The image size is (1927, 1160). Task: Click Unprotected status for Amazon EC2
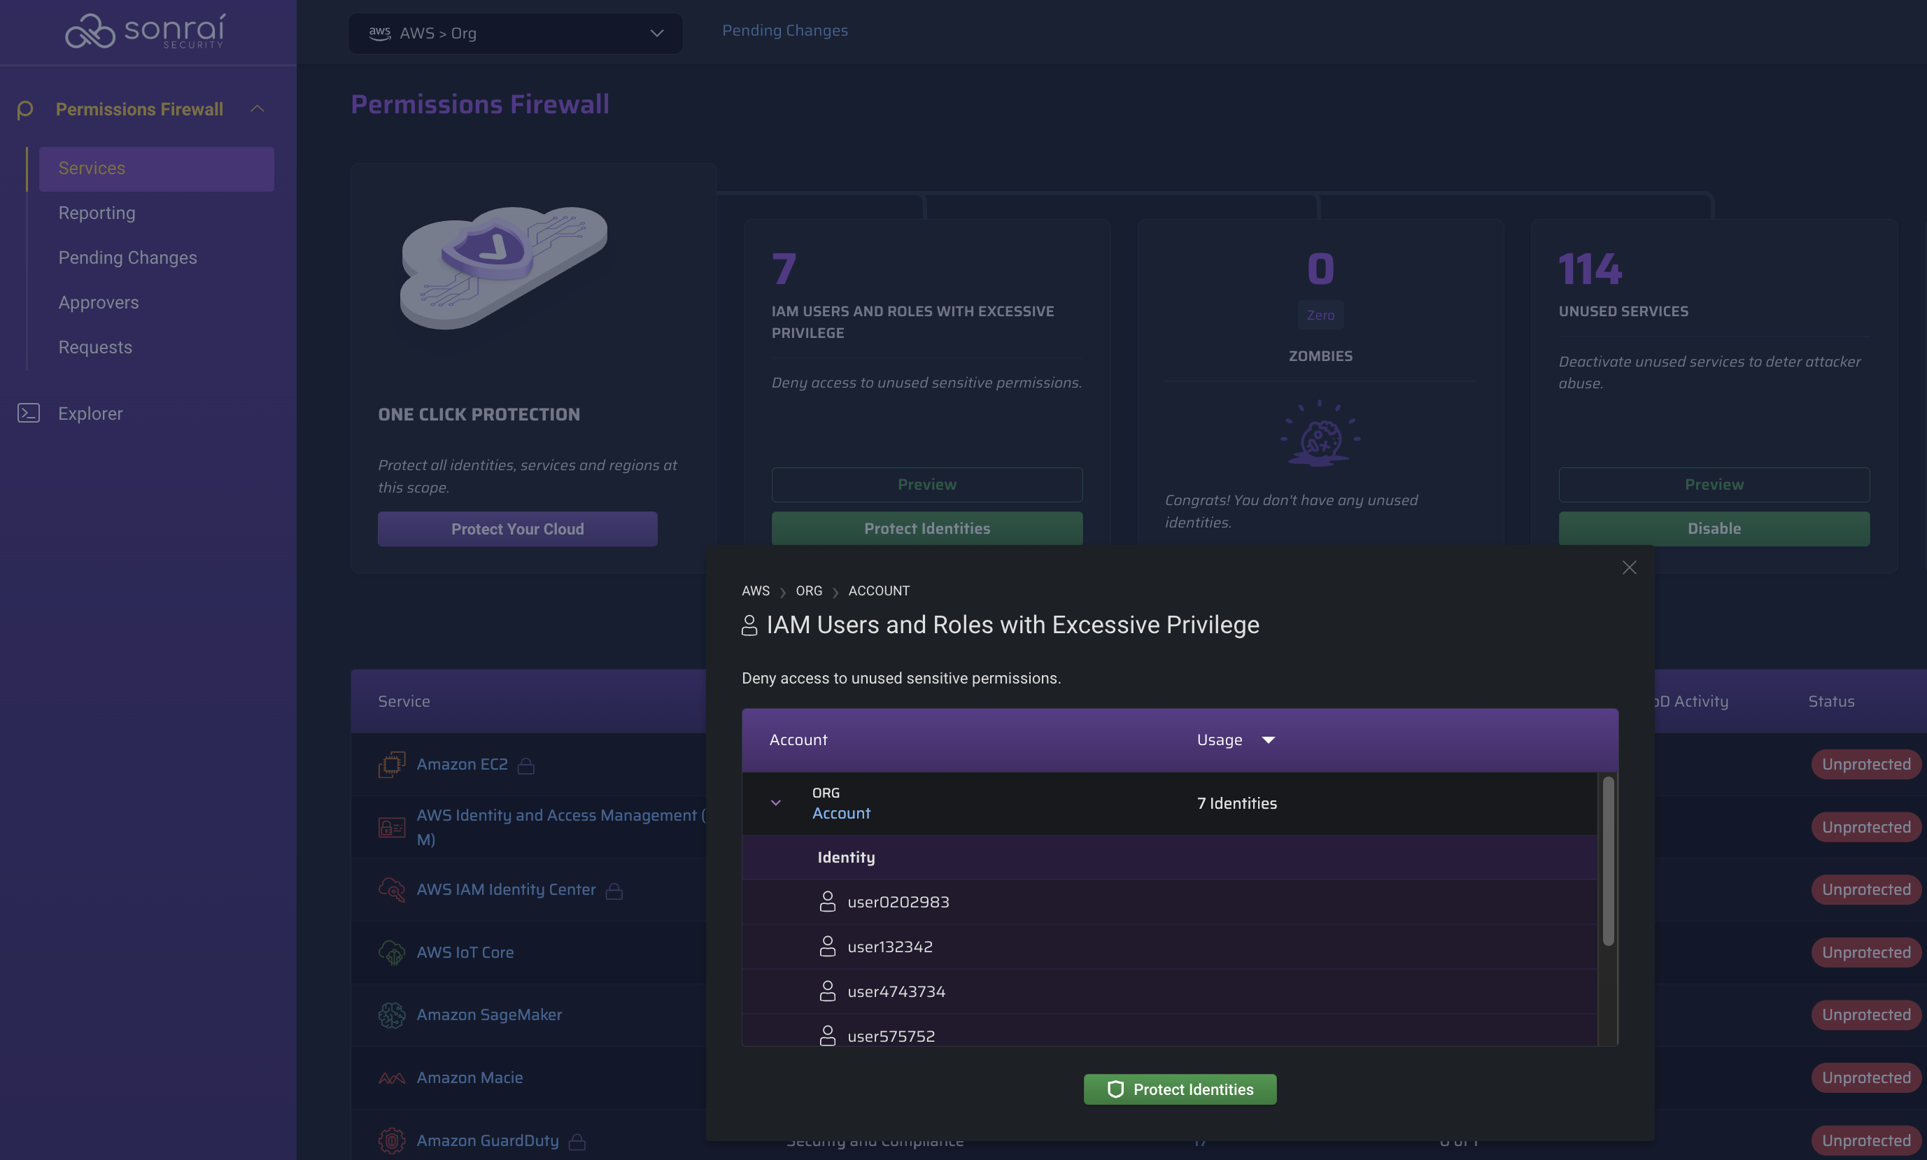(1866, 765)
